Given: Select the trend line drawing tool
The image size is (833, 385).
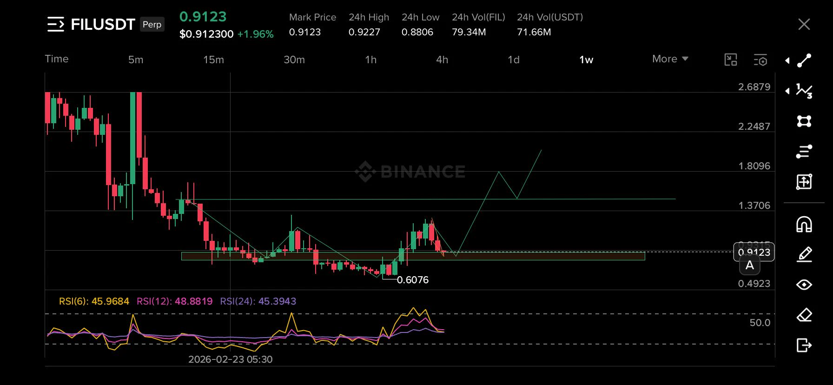Looking at the screenshot, I should 804,60.
